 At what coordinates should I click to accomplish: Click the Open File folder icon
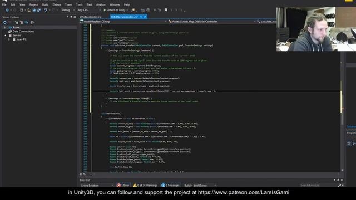coord(29,10)
